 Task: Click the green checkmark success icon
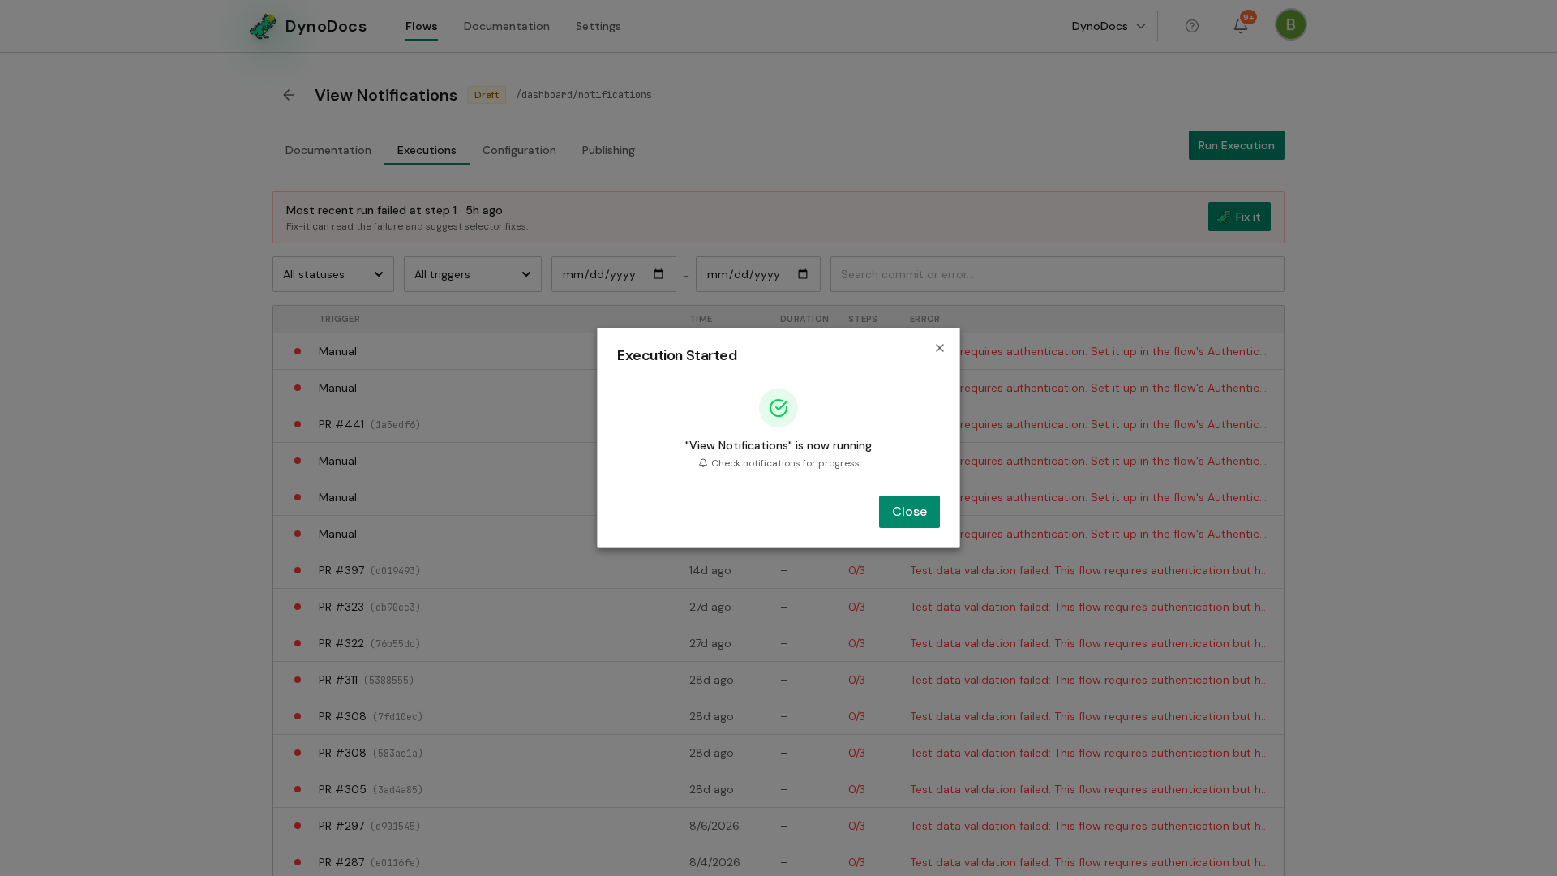pos(778,408)
